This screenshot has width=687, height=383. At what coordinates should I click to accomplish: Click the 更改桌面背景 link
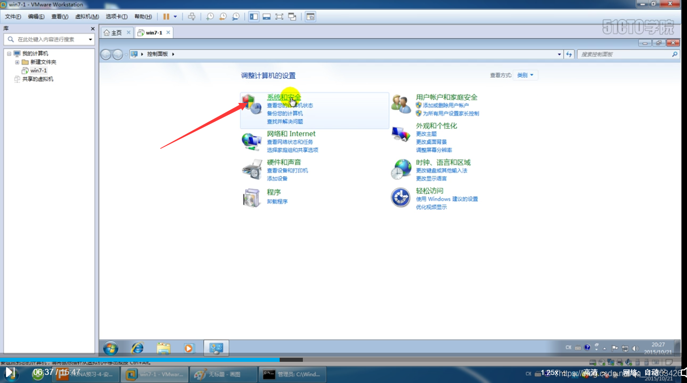point(431,142)
